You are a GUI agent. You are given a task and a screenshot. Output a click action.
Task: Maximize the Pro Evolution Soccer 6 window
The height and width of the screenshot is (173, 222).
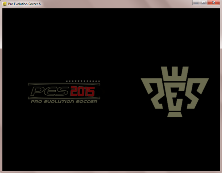[x=204, y=2]
